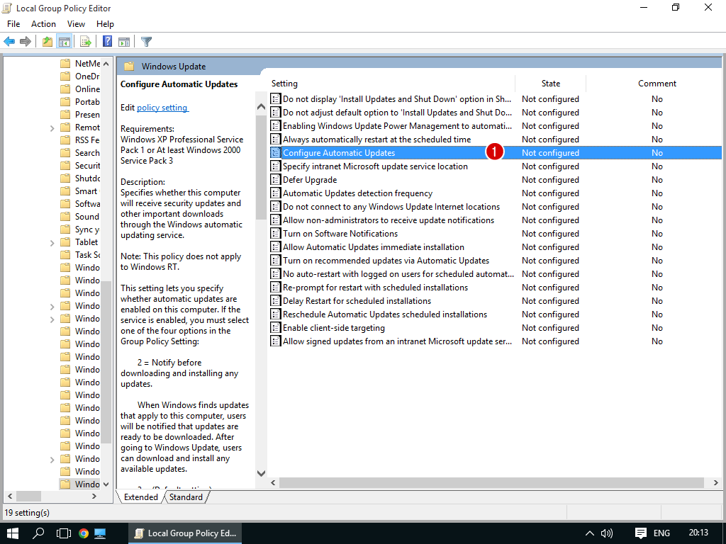Open the Action menu
This screenshot has width=726, height=544.
(x=43, y=24)
